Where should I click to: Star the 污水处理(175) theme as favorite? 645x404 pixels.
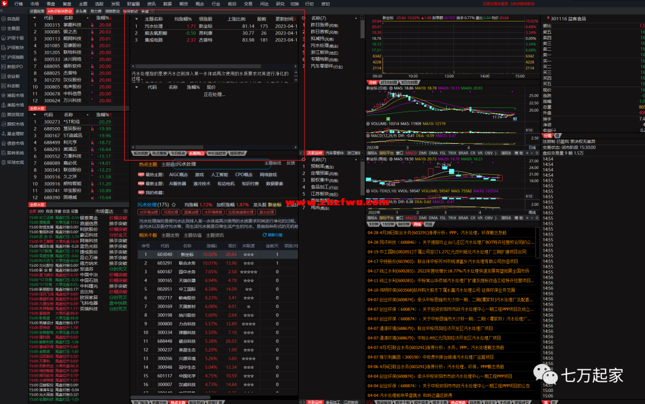pos(174,204)
